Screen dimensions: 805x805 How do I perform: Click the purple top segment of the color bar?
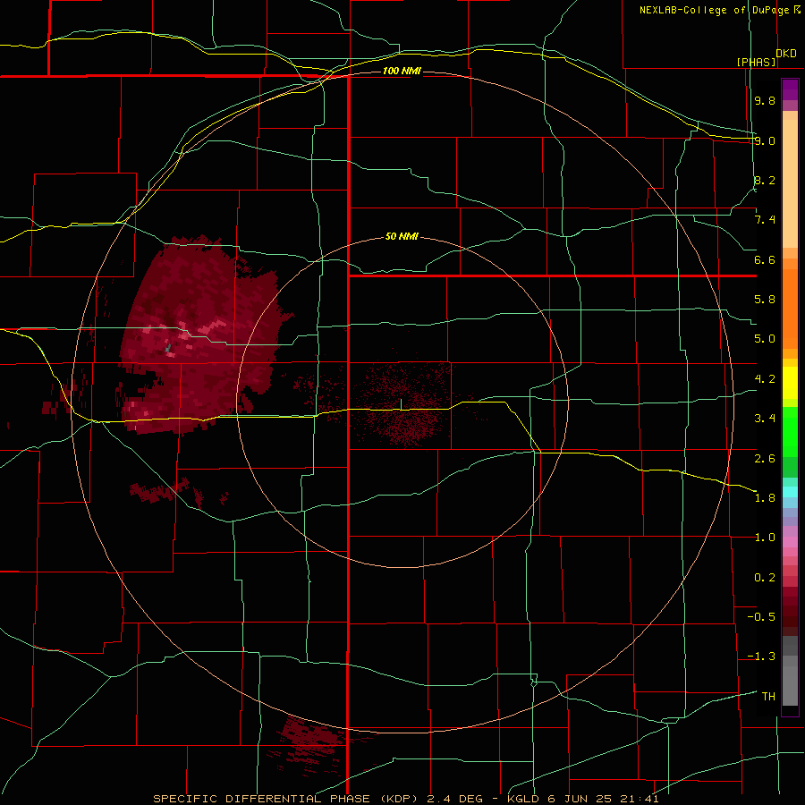click(x=790, y=89)
